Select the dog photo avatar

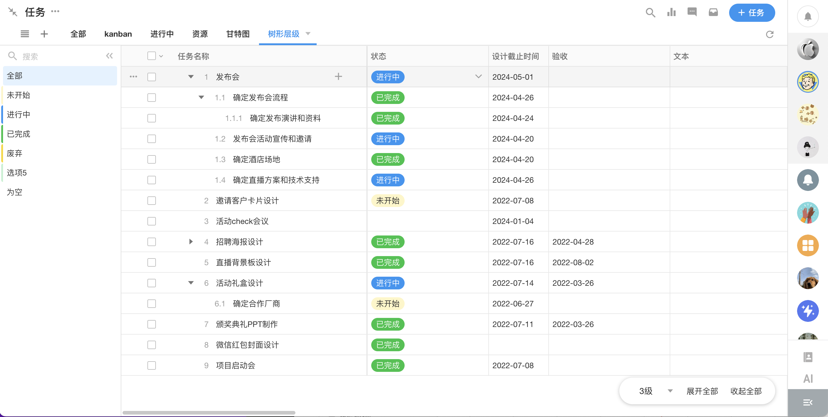click(808, 278)
